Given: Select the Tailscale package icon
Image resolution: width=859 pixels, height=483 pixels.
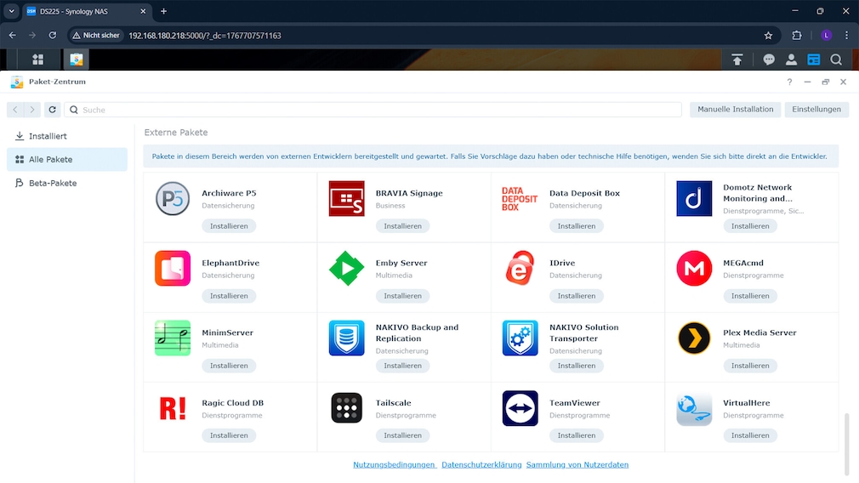Looking at the screenshot, I should (346, 408).
